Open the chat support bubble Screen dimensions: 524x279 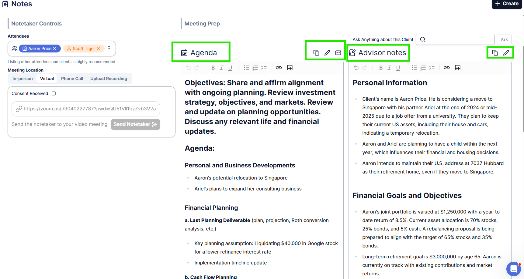pos(514,269)
